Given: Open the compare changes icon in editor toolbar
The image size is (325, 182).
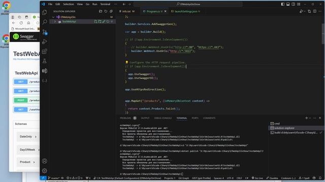Looking at the screenshot, I should (x=309, y=11).
